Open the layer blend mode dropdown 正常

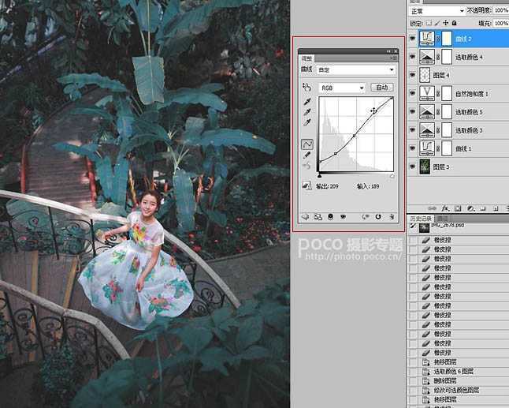tap(437, 11)
